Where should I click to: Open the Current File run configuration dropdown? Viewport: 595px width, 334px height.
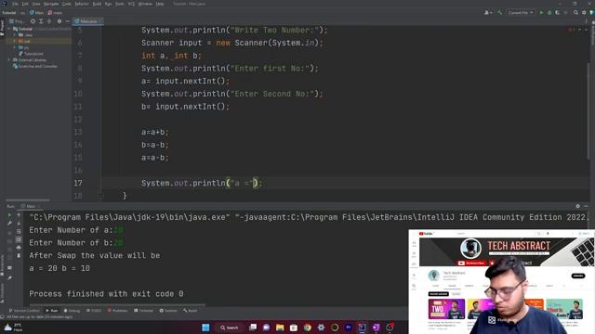click(x=521, y=12)
